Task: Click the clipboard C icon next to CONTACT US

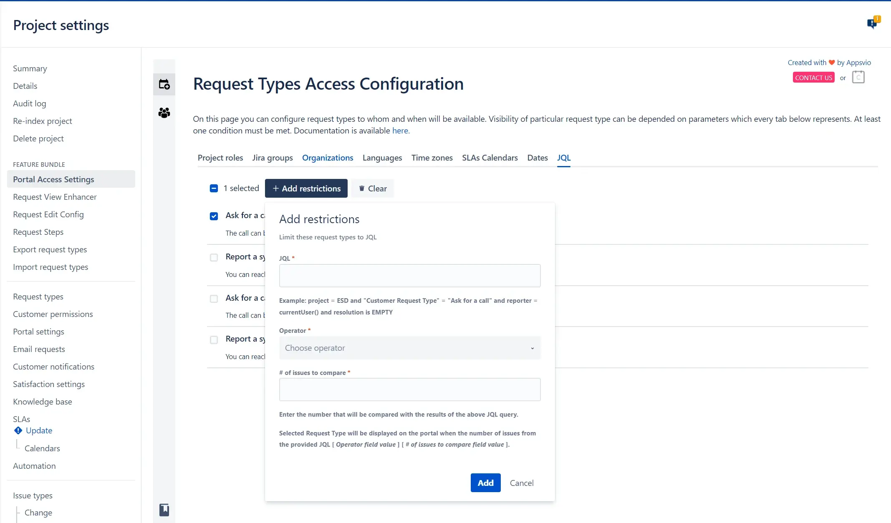Action: (858, 77)
